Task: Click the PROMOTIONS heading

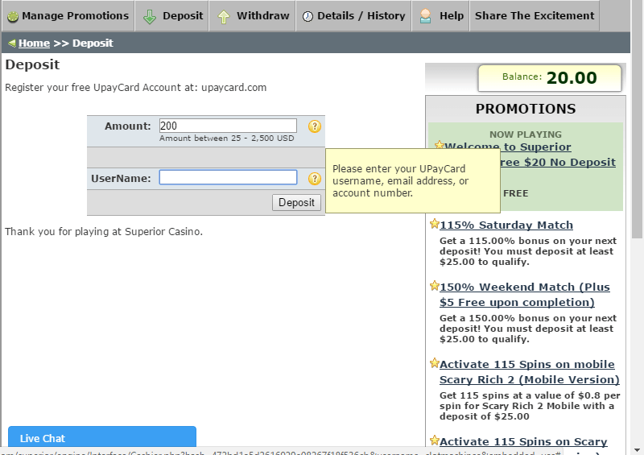Action: point(526,109)
